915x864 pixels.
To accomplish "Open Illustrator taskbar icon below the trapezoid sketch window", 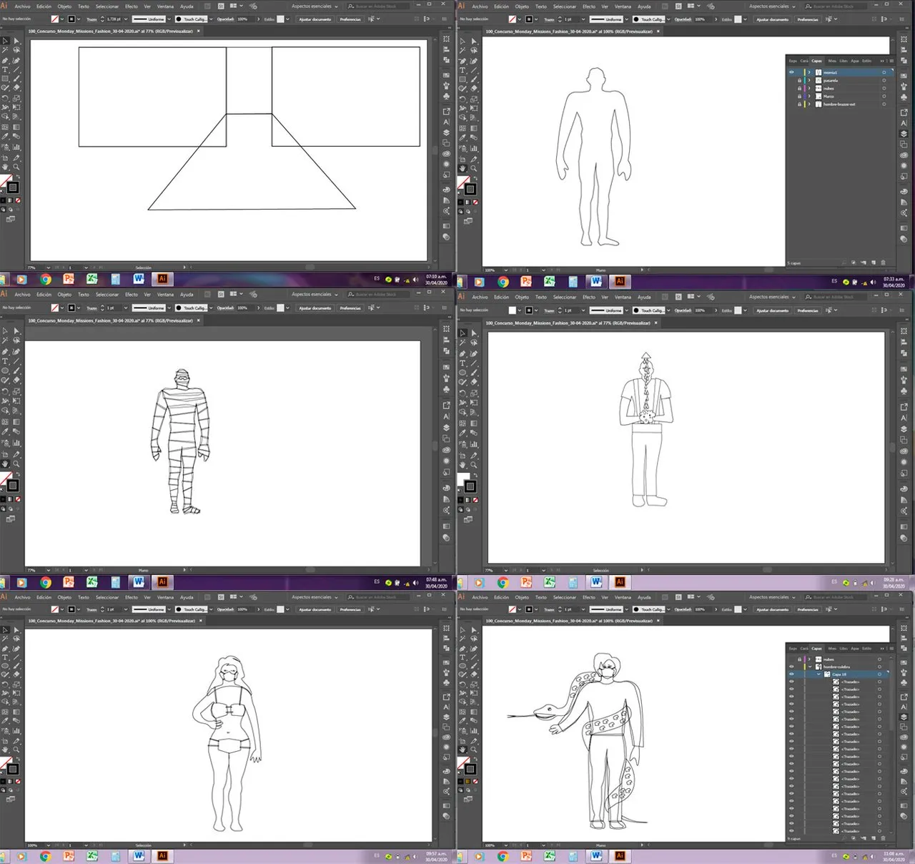I will pos(162,279).
